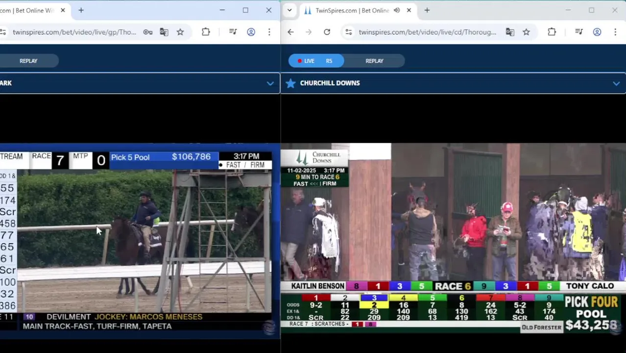Bookmark the page using star in left window
The width and height of the screenshot is (626, 353).
(x=180, y=32)
